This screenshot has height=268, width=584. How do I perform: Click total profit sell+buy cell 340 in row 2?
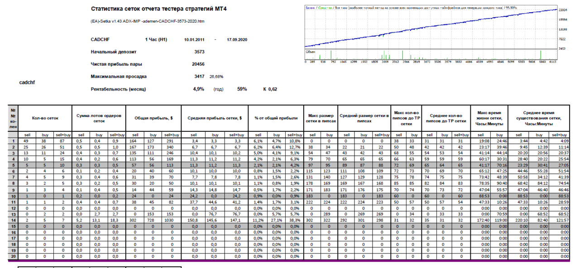171,147
